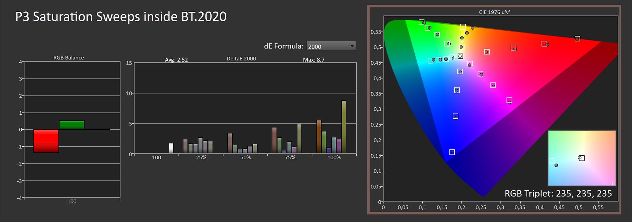The image size is (632, 222).
Task: Click the '100' label under RGB Balance chart
Action: pyautogui.click(x=72, y=201)
